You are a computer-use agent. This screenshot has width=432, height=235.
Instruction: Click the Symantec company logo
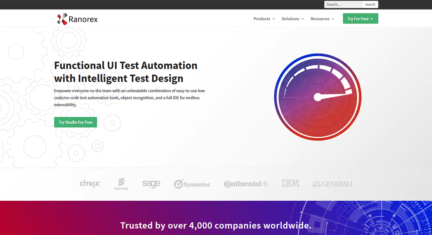point(192,184)
